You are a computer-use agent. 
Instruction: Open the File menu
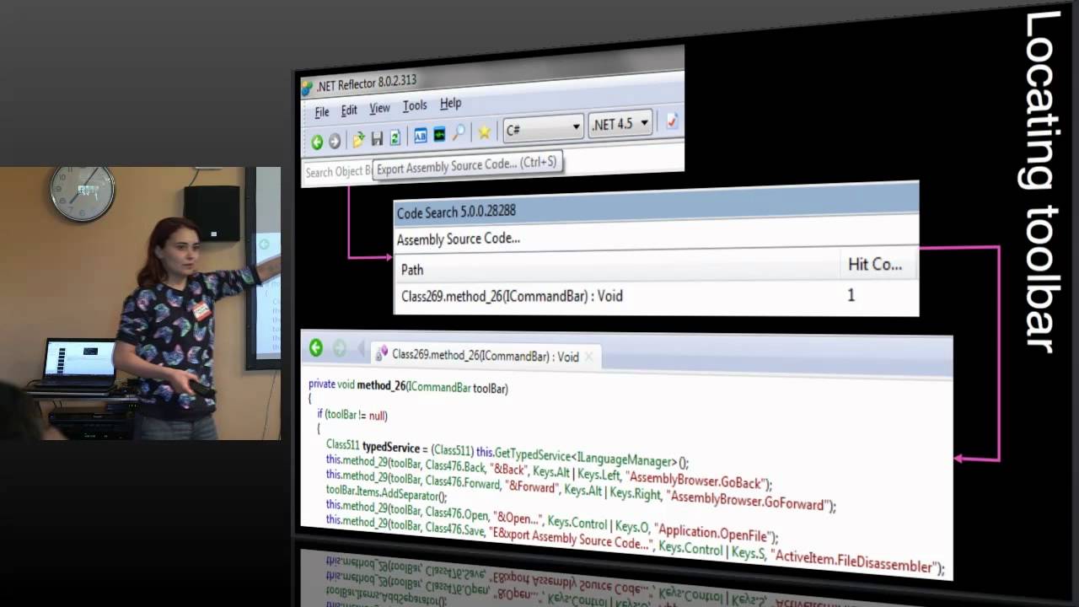point(322,112)
